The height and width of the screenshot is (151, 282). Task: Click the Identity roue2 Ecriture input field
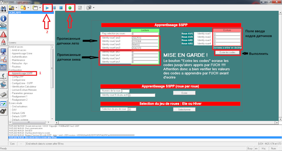click(227, 37)
